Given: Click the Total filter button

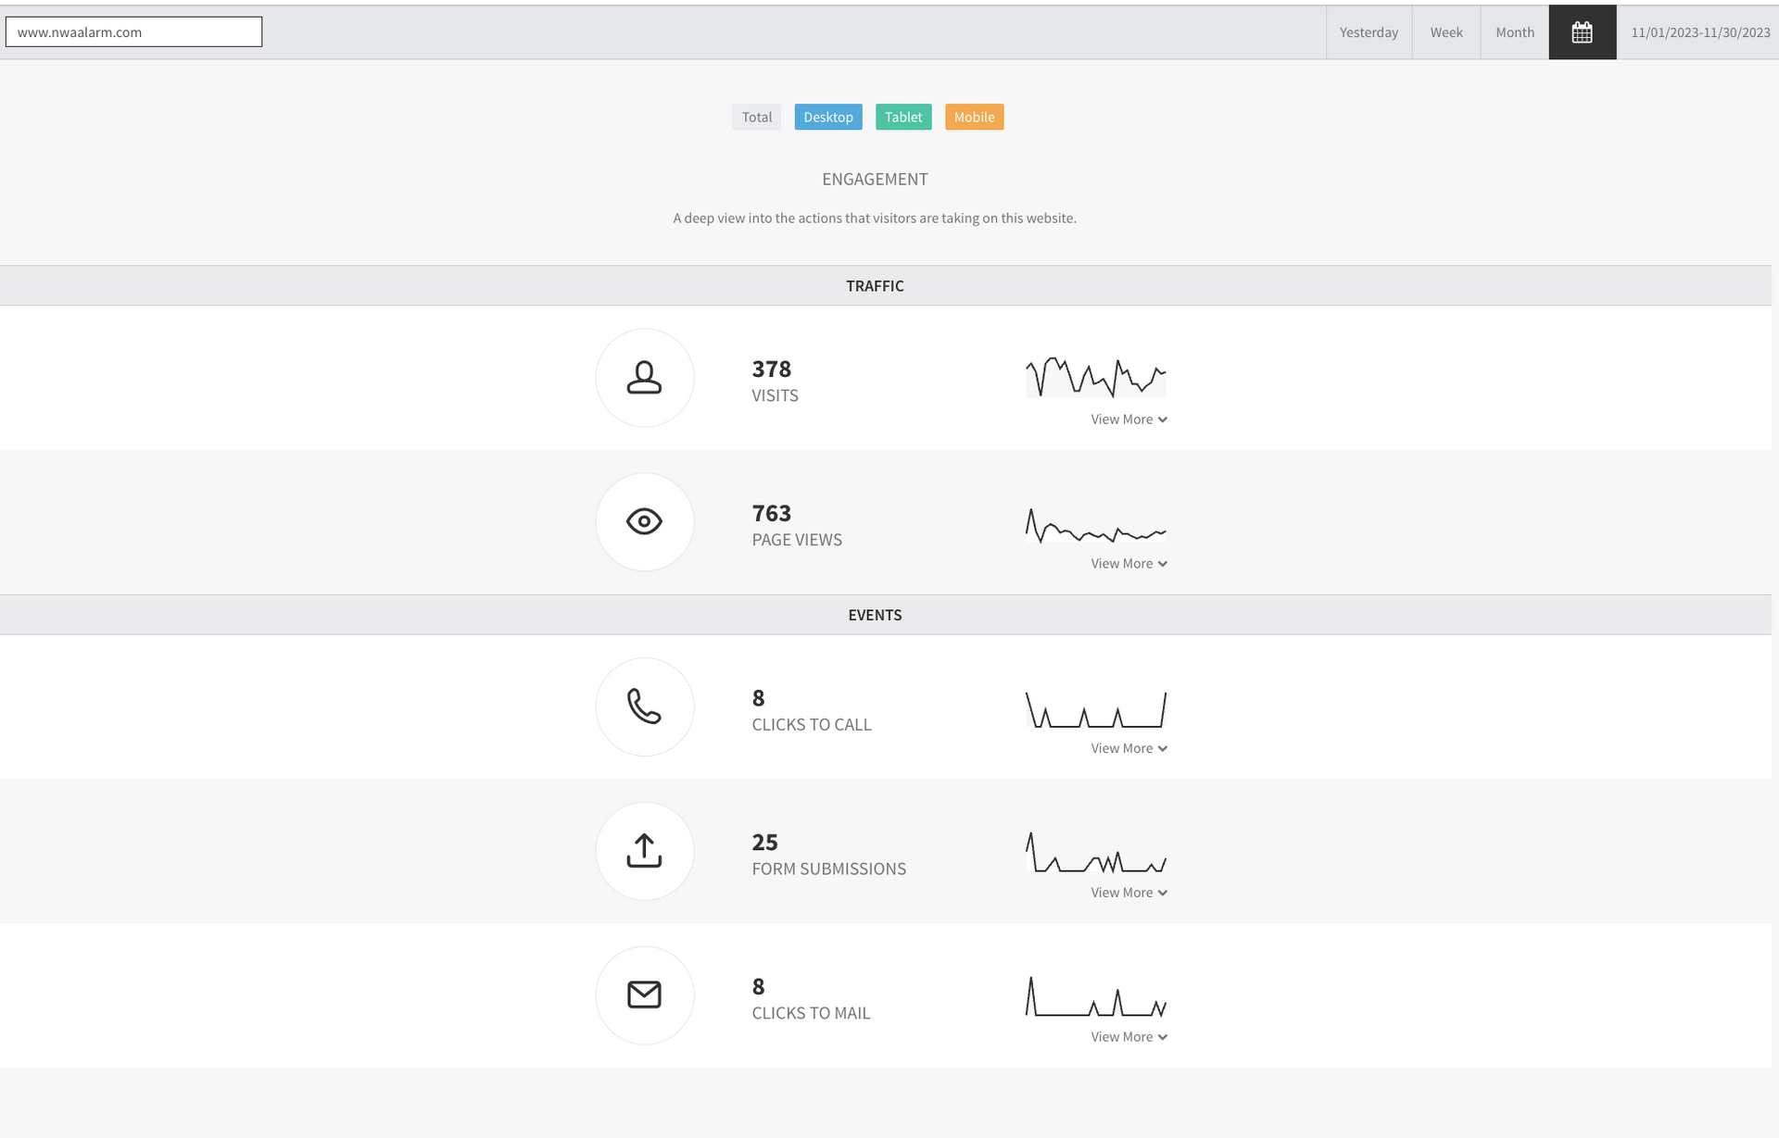Looking at the screenshot, I should (756, 117).
